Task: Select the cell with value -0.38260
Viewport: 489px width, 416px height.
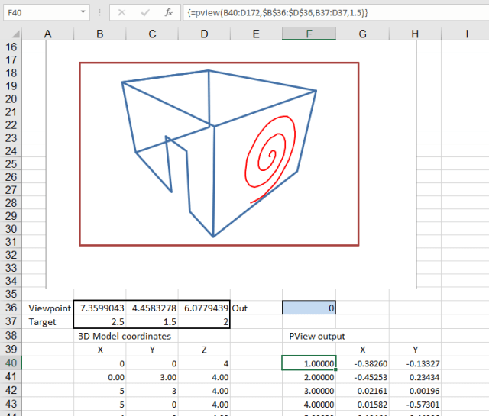Action: click(x=361, y=363)
